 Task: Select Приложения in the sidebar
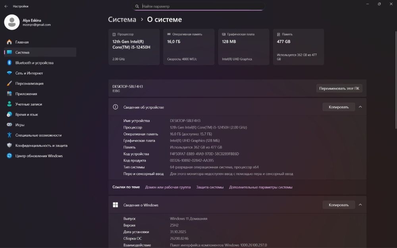point(40,94)
